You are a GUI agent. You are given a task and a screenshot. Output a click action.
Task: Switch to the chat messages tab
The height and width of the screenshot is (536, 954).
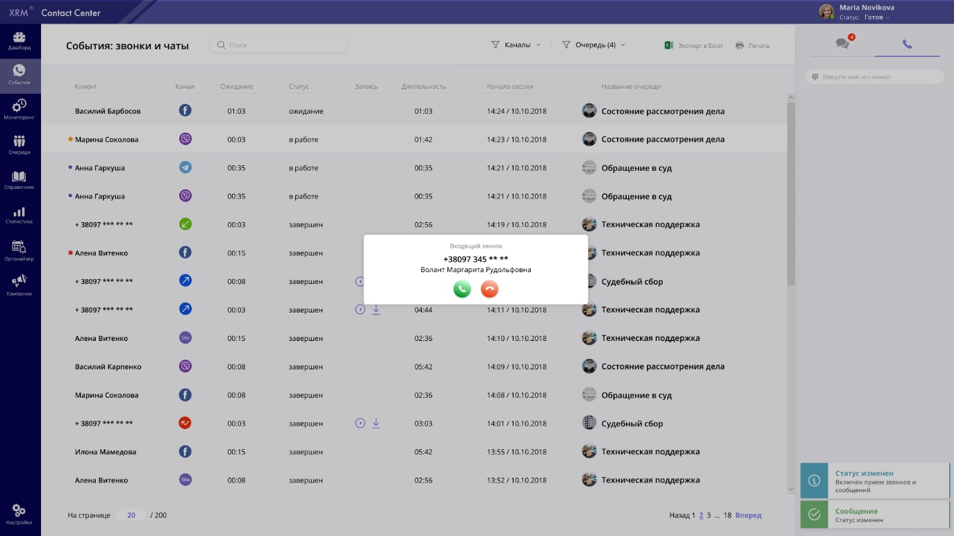[x=843, y=44]
